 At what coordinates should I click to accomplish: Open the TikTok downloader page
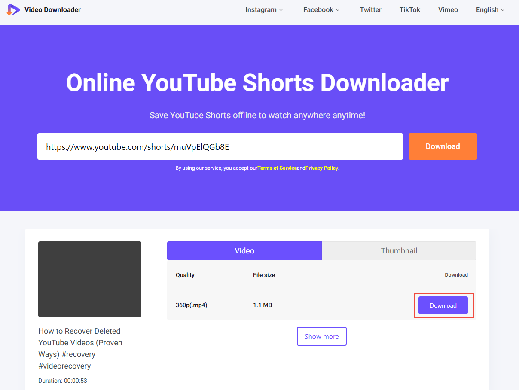pos(410,9)
